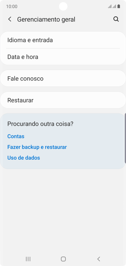This screenshot has width=126, height=266.
Task: Open the recent apps navigation button
Action: [x=28, y=259]
